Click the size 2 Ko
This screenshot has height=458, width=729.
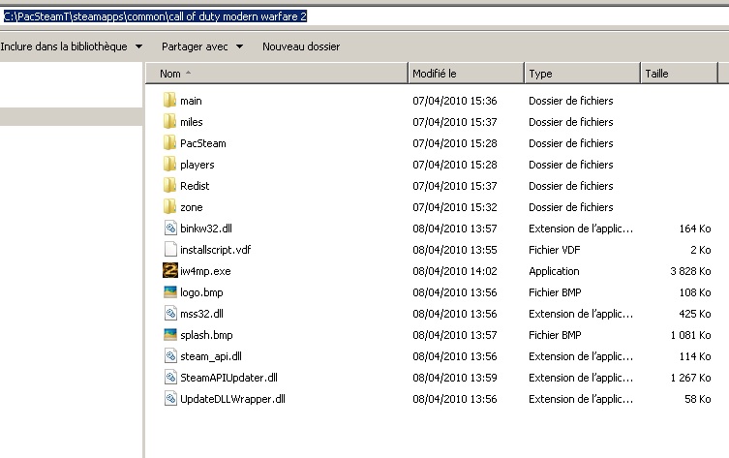pos(701,250)
